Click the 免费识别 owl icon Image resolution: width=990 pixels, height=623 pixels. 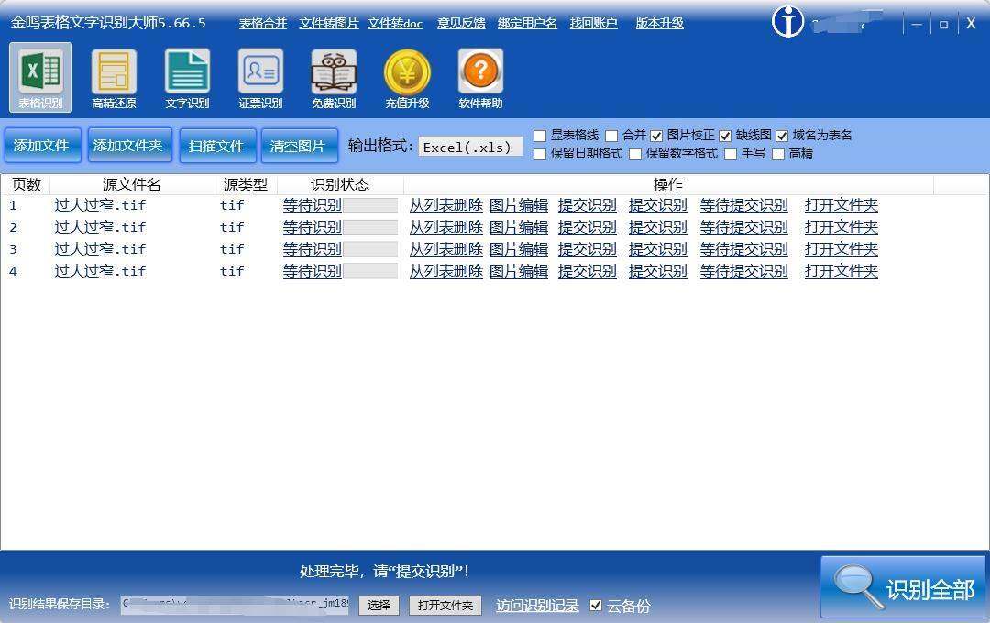click(334, 78)
